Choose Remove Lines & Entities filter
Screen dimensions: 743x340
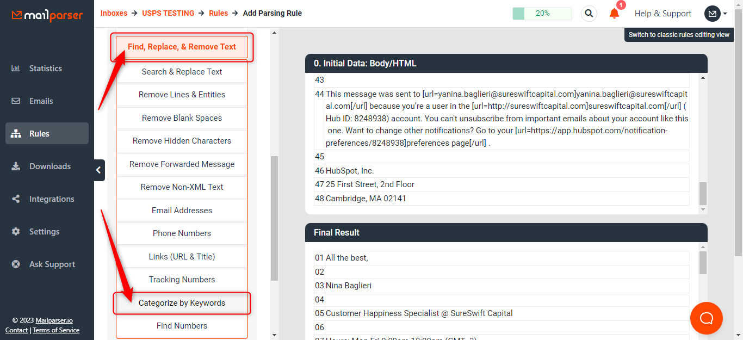[182, 95]
